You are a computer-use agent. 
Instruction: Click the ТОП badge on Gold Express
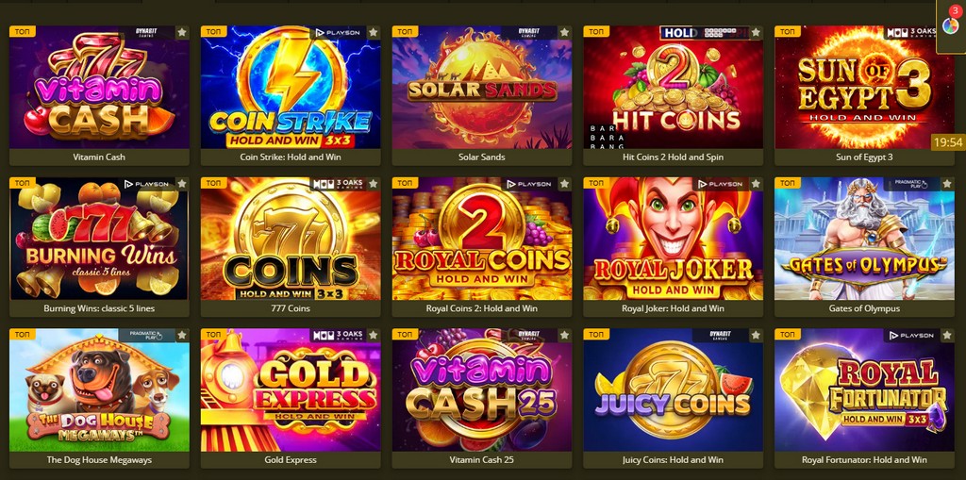(x=213, y=334)
